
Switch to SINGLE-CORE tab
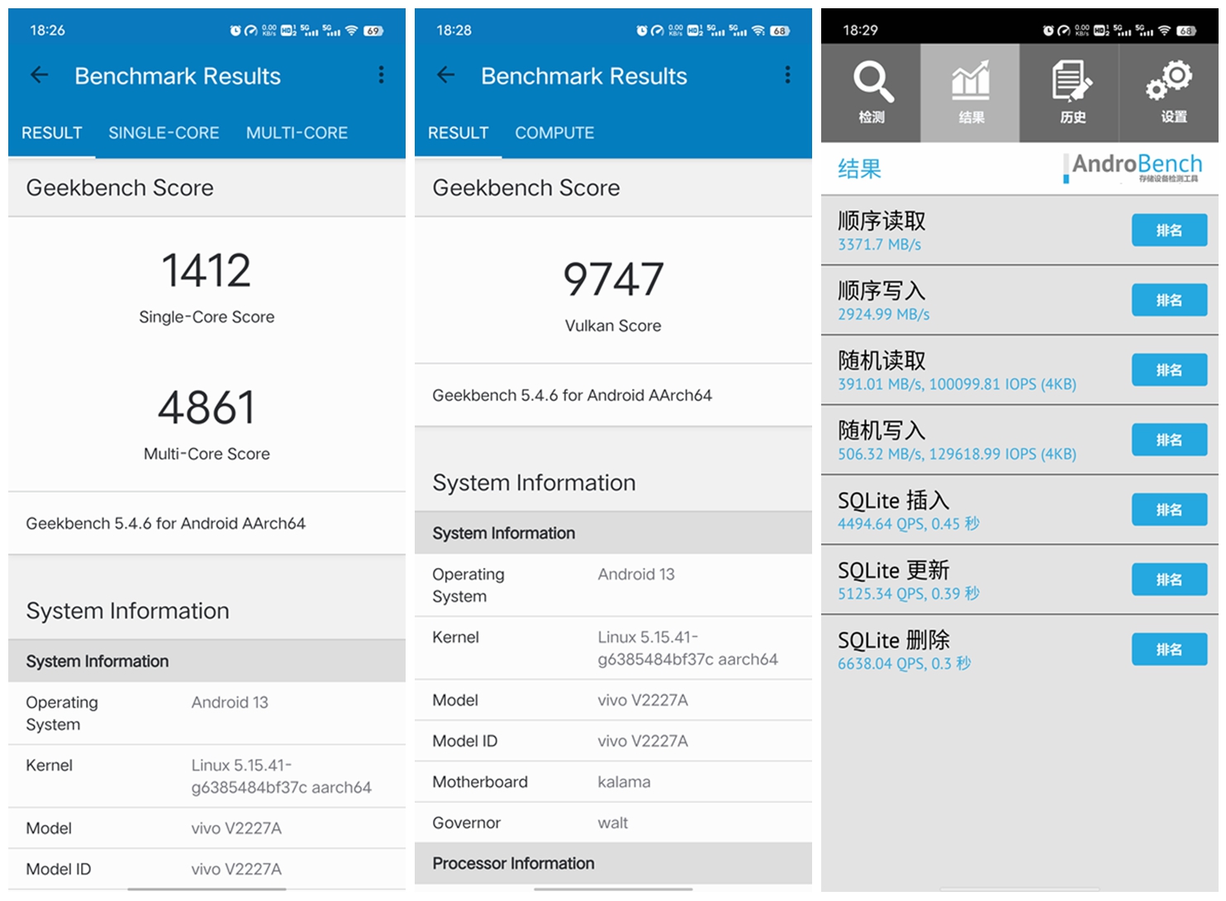pos(164,133)
